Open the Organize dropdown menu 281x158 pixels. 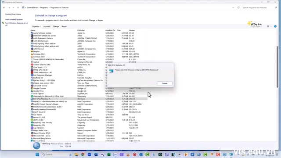36,26
